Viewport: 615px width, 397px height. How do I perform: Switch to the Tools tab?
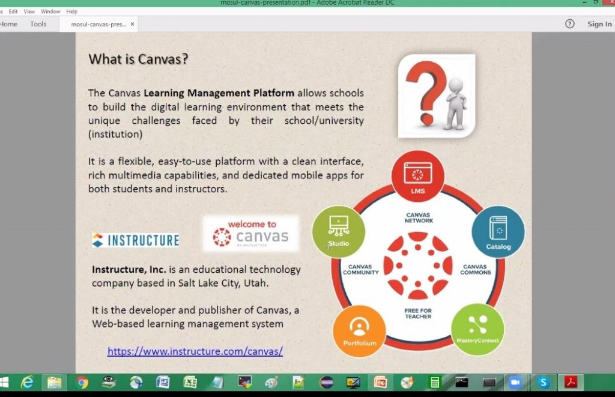38,24
